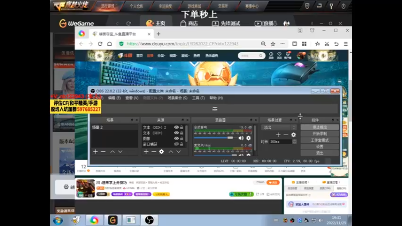This screenshot has height=226, width=402.
Task: Click browser undo closed tab icon
Action: tap(336, 44)
